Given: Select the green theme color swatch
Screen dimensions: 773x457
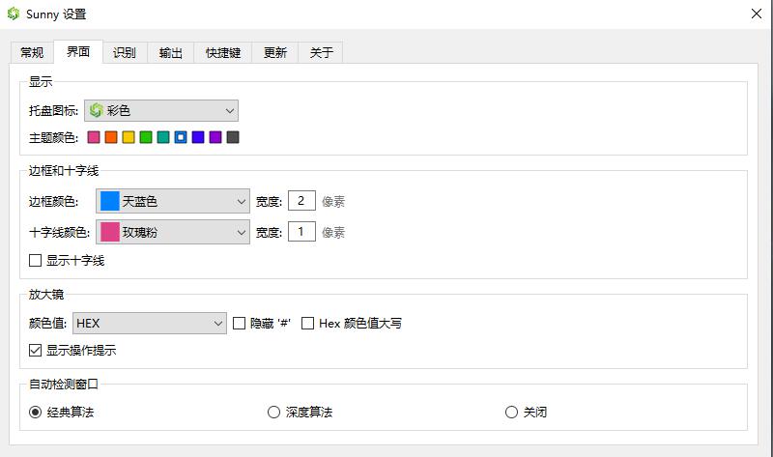Looking at the screenshot, I should [x=146, y=137].
